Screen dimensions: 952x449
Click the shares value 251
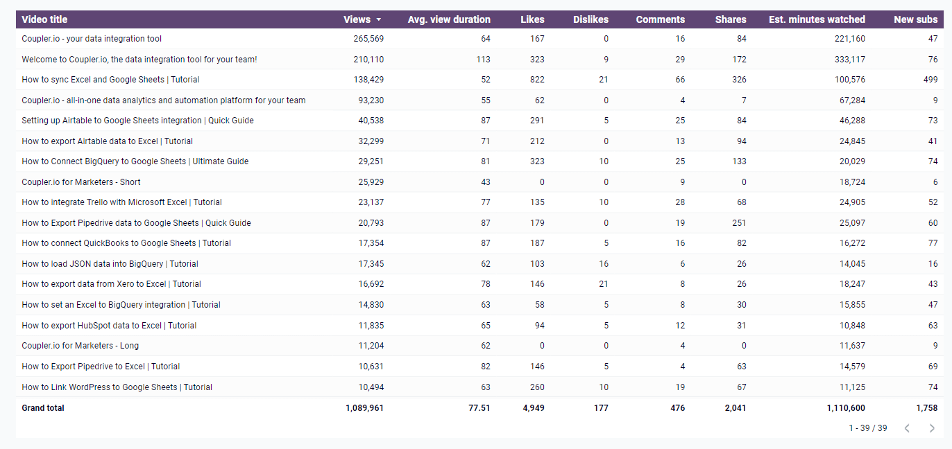739,223
